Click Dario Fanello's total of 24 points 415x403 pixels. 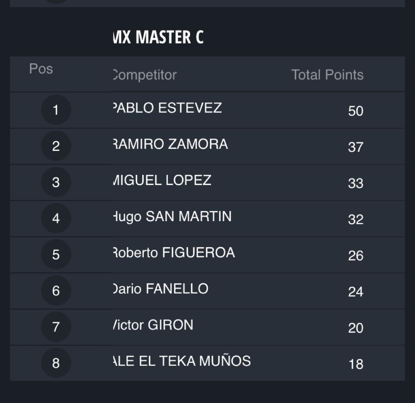click(x=355, y=292)
